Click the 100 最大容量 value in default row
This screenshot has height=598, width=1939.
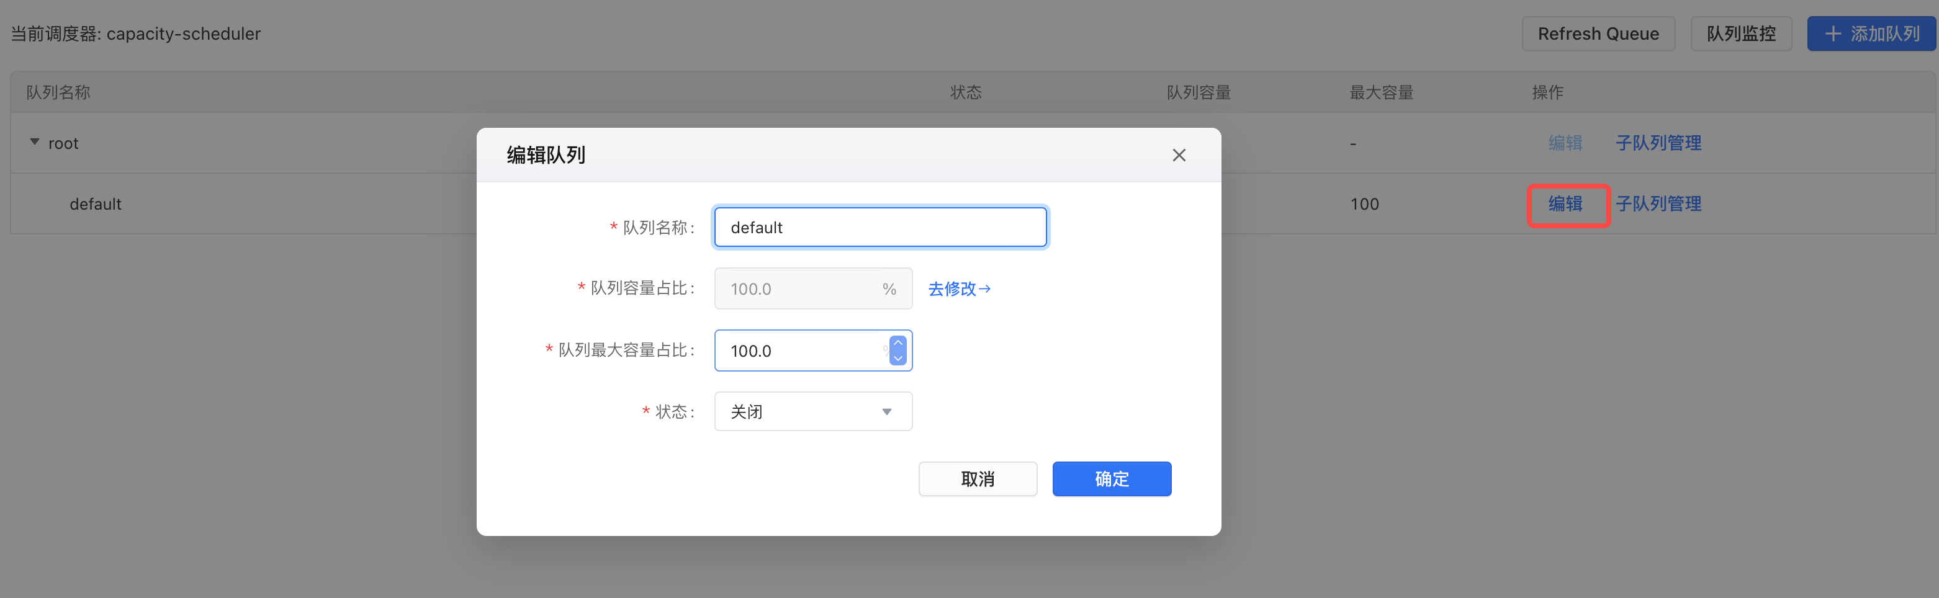[x=1364, y=204]
